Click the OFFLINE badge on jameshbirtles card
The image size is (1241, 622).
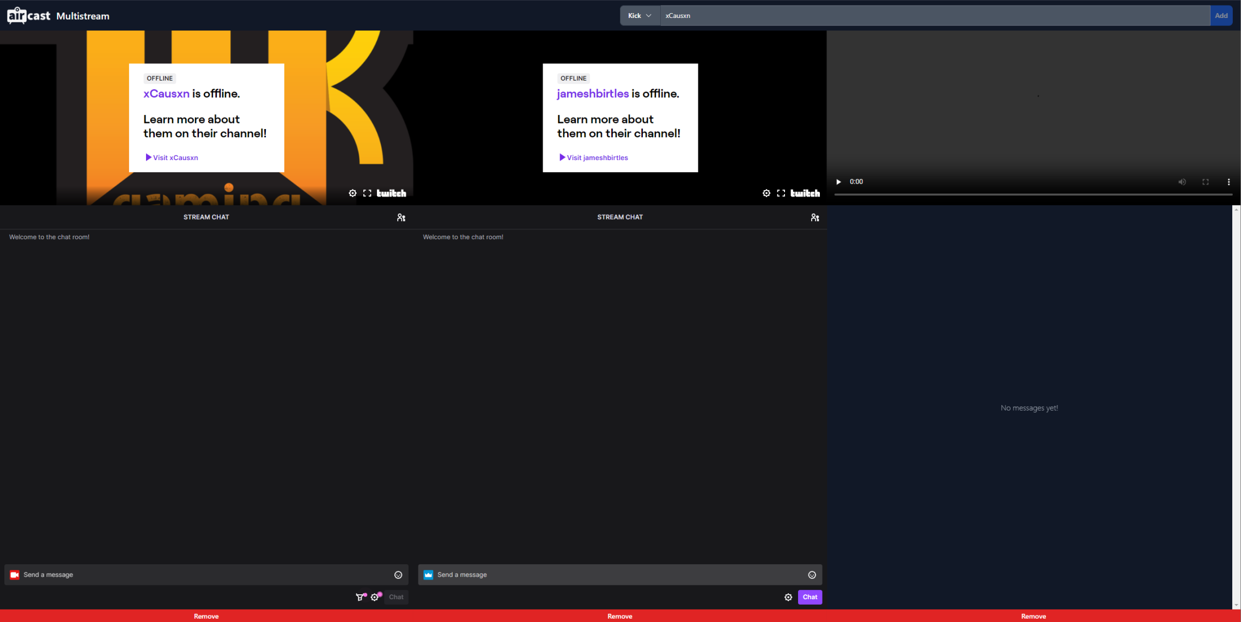click(x=573, y=78)
